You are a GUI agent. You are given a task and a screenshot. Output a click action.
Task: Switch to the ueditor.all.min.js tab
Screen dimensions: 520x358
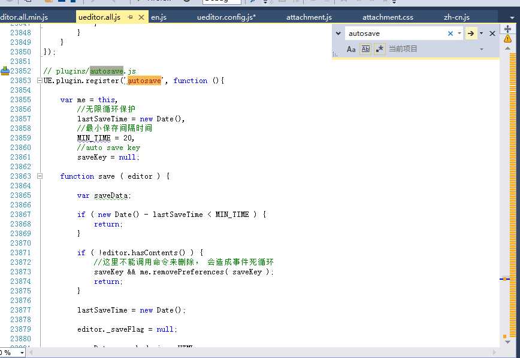click(x=24, y=17)
